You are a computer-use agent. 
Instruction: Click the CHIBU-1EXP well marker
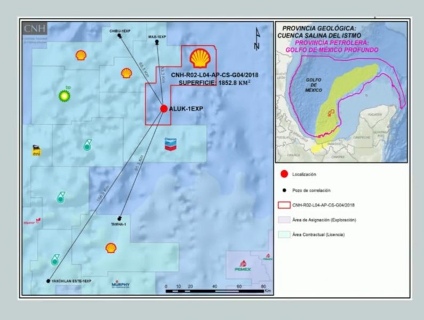click(119, 36)
